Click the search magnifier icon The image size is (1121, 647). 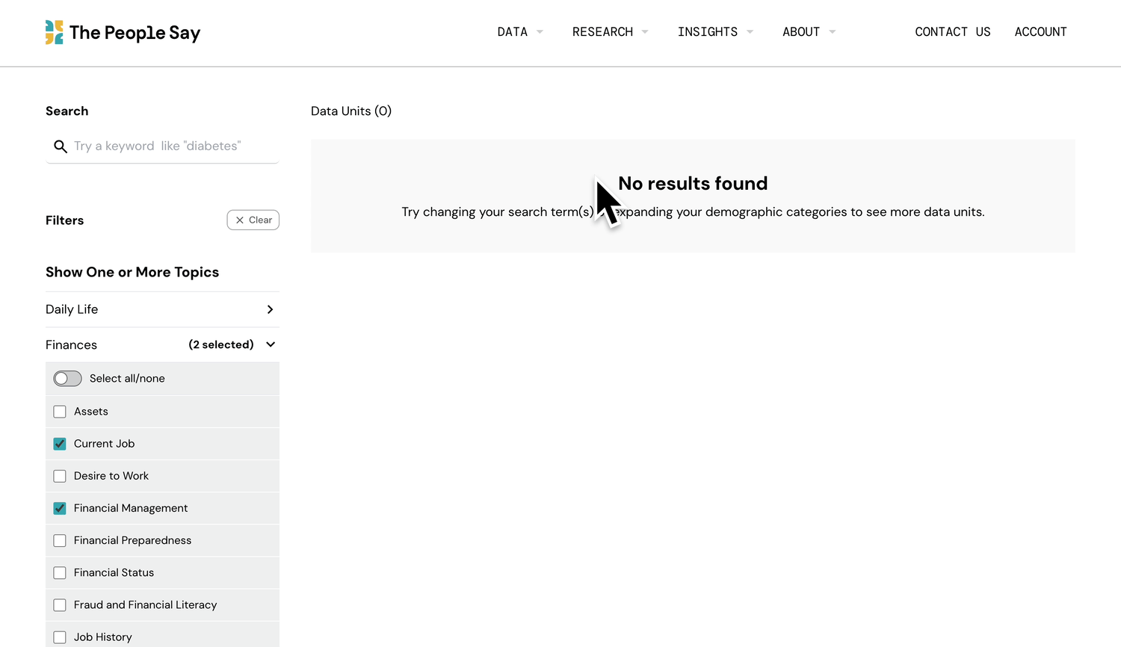[61, 146]
